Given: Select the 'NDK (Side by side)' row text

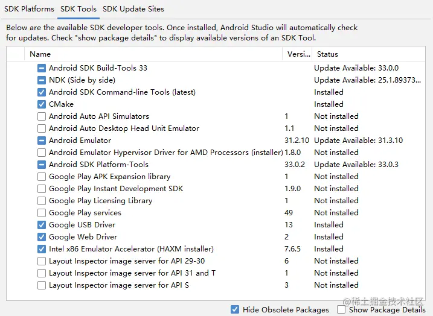Looking at the screenshot, I should pos(82,80).
